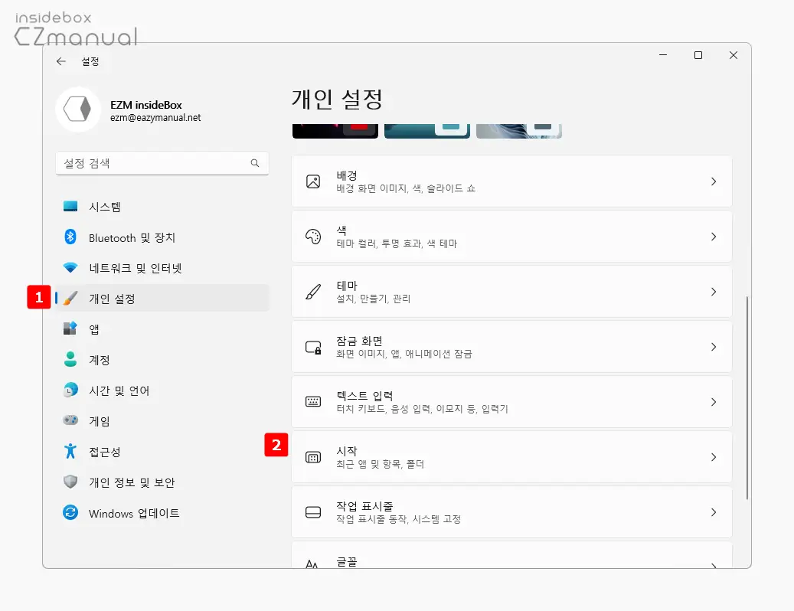Click the 네트워크 및 인터넷 Wi-Fi icon
Viewport: 794px width, 611px height.
70,268
